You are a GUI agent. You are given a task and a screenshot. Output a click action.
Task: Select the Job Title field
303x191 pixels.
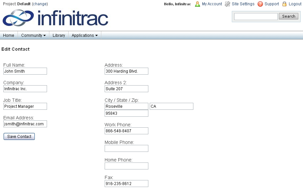(x=25, y=106)
